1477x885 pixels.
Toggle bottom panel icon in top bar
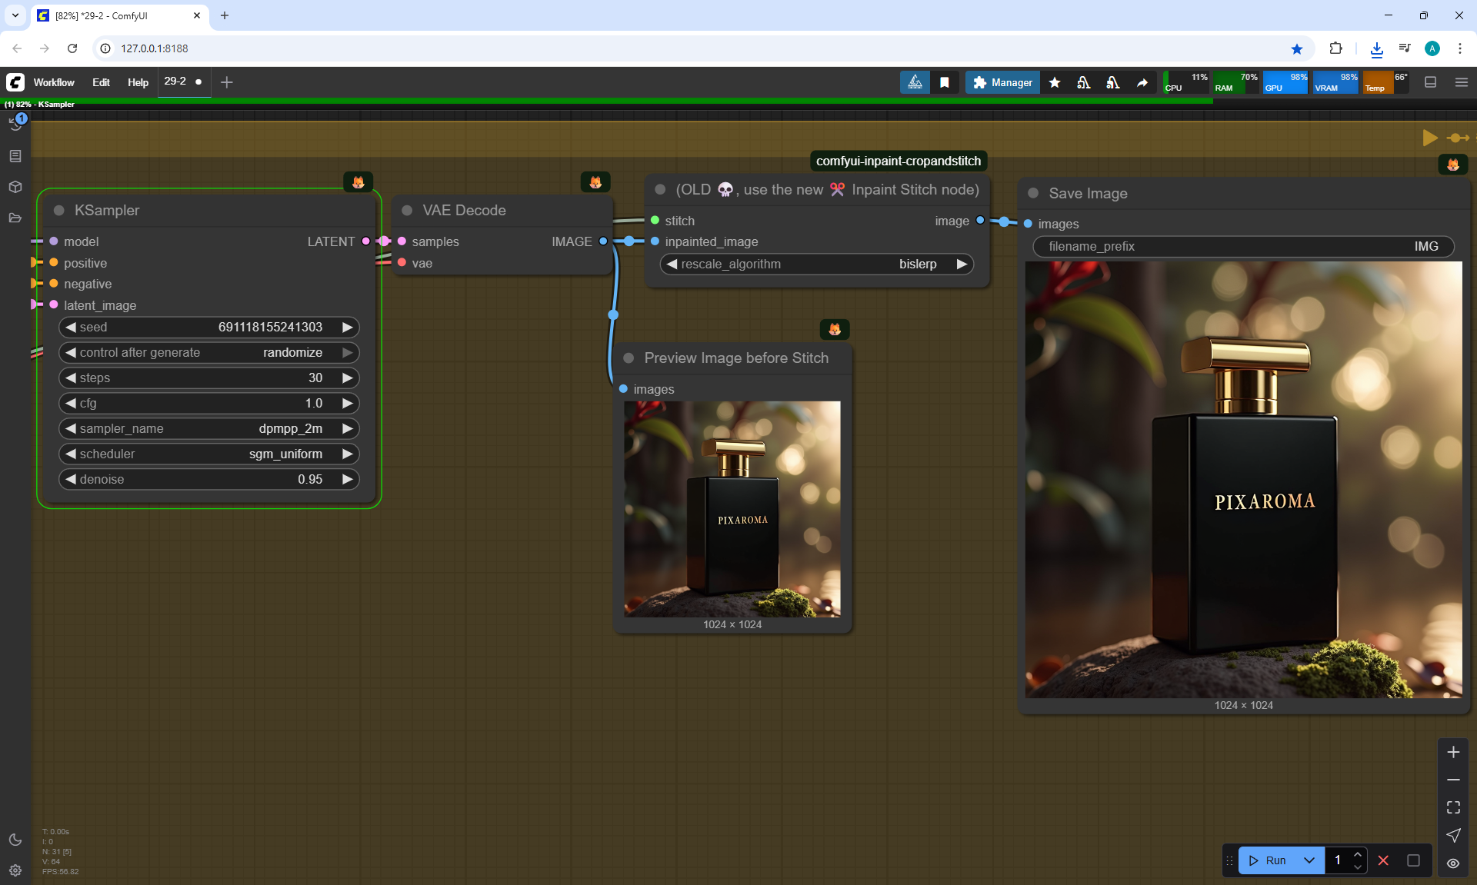(x=1430, y=82)
